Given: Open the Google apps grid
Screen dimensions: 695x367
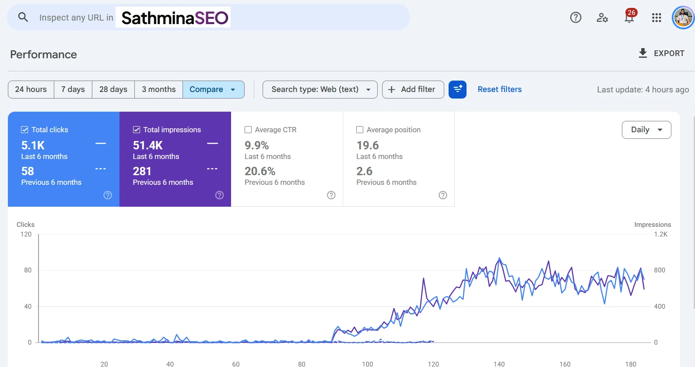Looking at the screenshot, I should point(656,18).
